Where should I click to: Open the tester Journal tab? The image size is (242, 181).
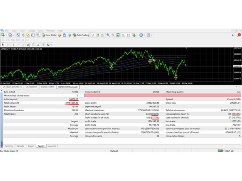coord(52,146)
